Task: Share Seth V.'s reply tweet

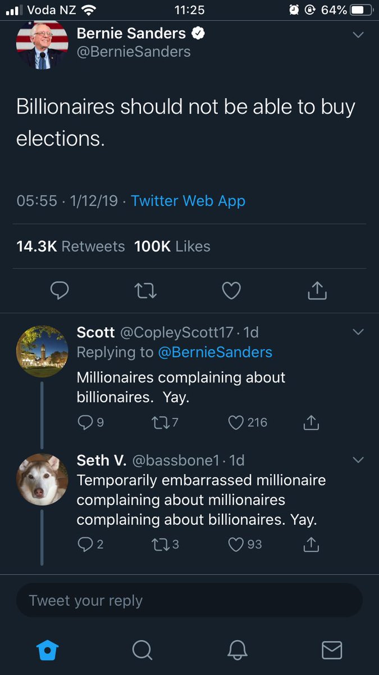Action: pyautogui.click(x=311, y=544)
